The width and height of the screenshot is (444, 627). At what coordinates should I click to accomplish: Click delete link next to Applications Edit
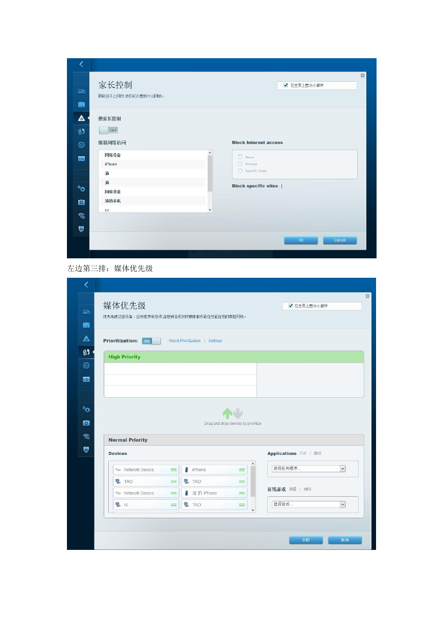[317, 453]
